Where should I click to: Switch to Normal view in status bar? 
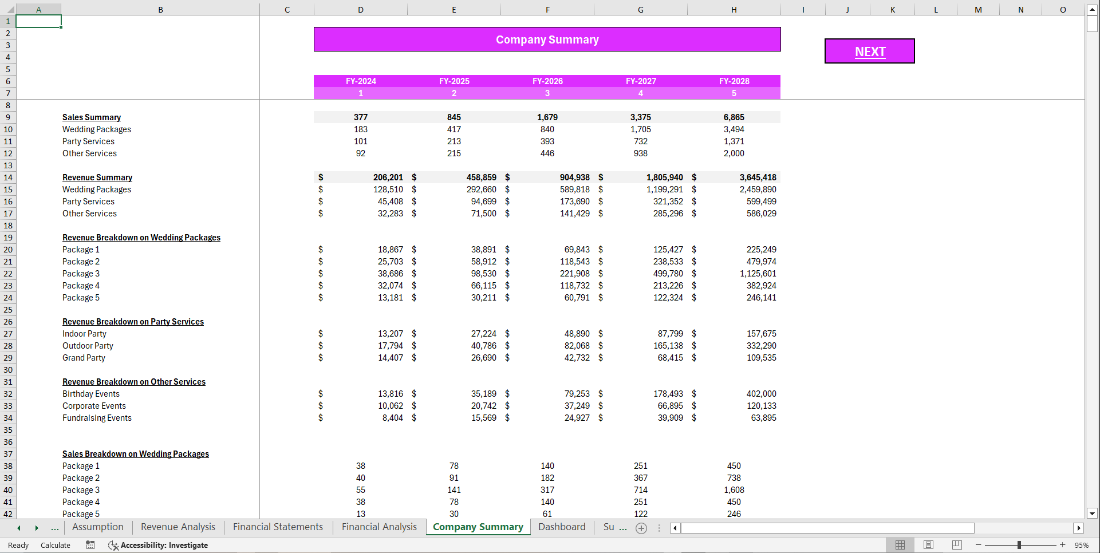[900, 545]
